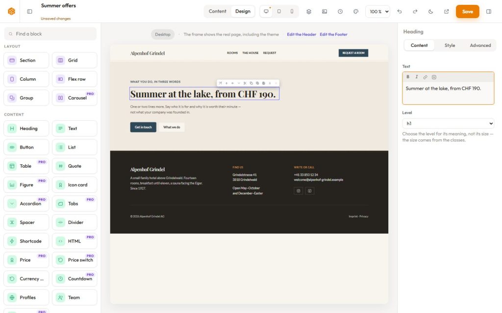
Task: Open revision history clock icon
Action: click(x=340, y=12)
